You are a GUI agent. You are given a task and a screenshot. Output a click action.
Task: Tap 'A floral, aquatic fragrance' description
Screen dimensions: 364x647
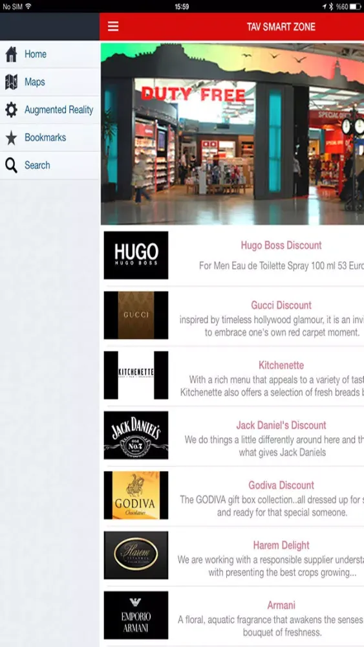click(x=271, y=626)
